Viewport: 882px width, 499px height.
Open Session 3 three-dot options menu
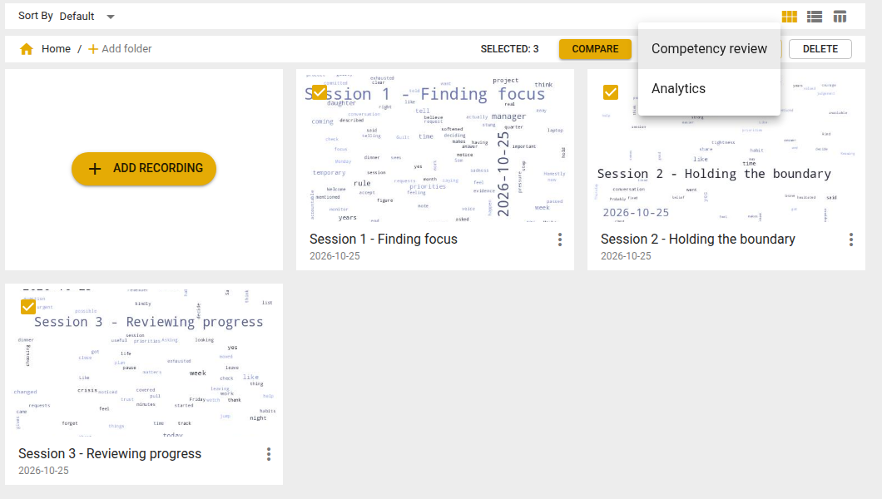coord(269,454)
